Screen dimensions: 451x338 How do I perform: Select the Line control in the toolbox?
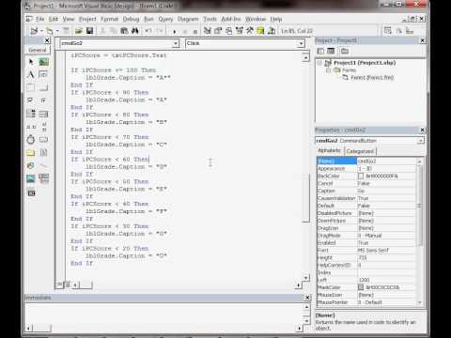click(43, 165)
